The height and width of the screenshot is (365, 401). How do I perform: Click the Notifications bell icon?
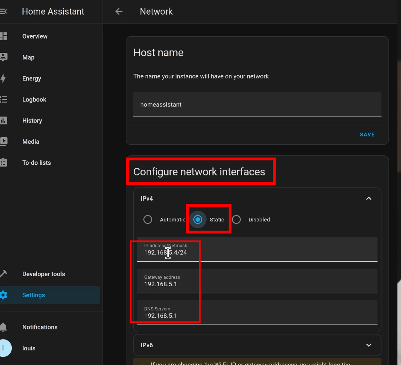click(3, 327)
